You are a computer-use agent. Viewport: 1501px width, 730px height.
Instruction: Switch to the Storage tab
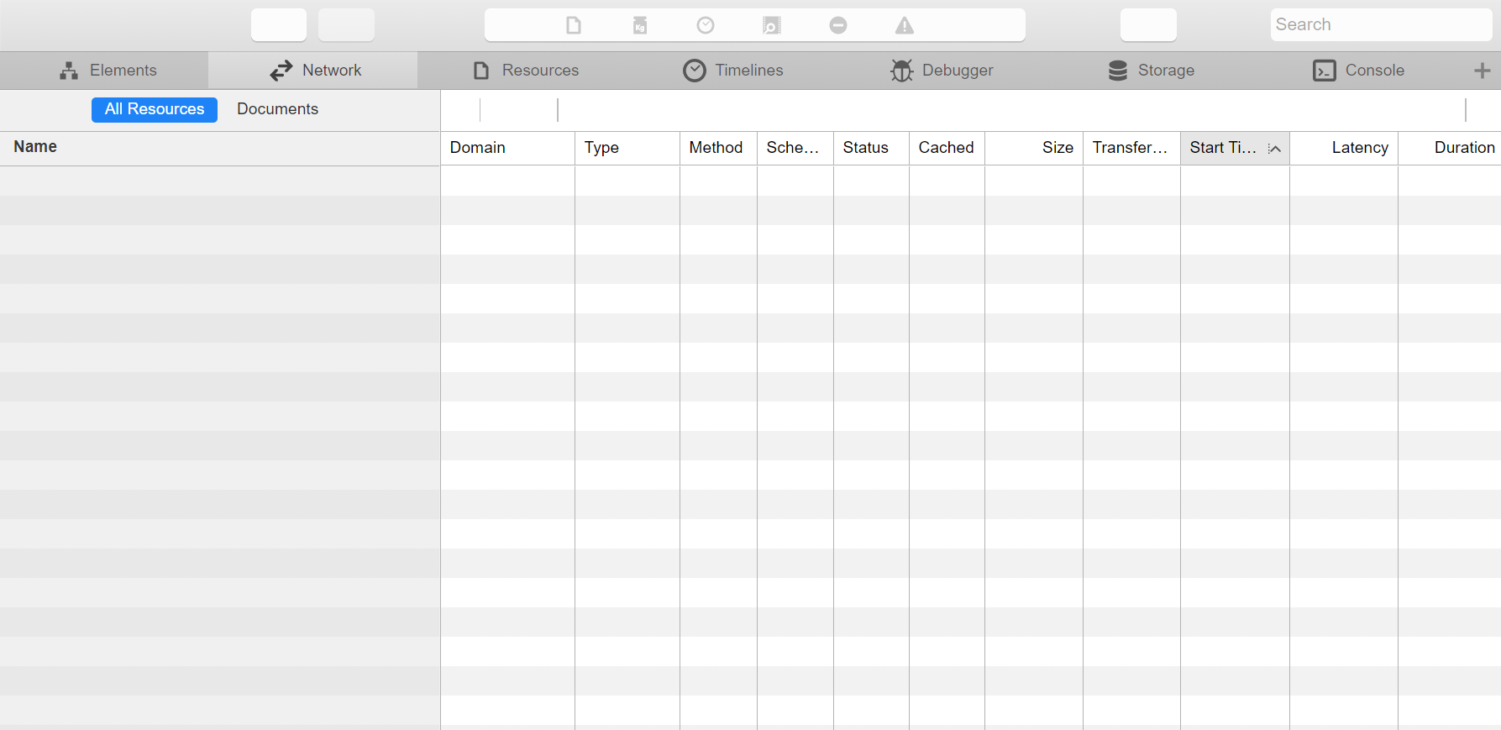click(x=1150, y=71)
